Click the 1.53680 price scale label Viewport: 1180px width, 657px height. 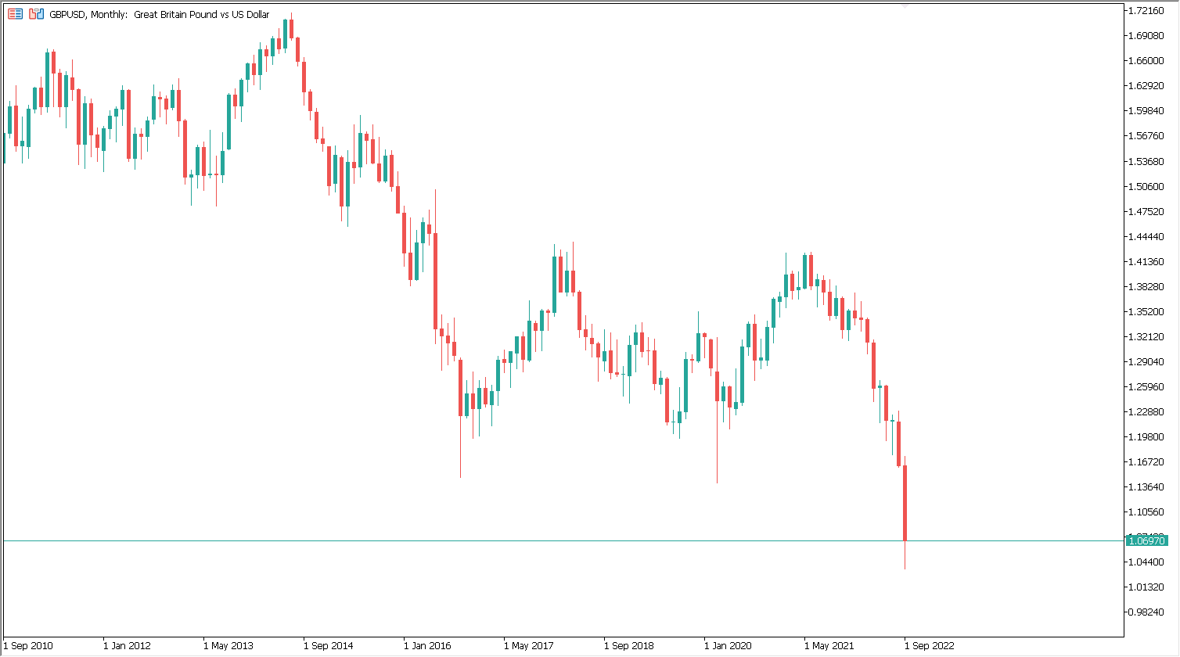pyautogui.click(x=1146, y=161)
